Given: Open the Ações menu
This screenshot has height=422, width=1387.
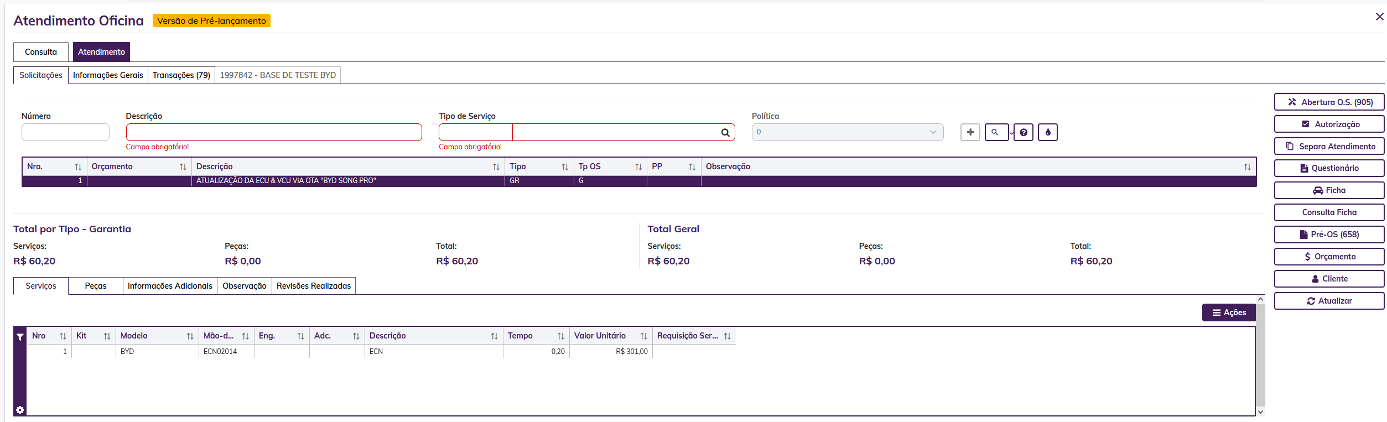Looking at the screenshot, I should [x=1228, y=312].
